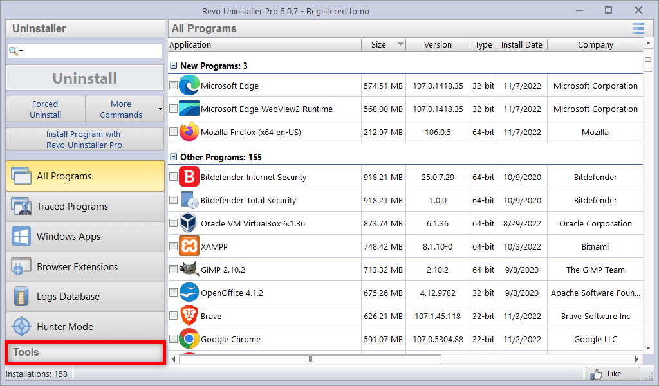
Task: Click the "Installations: 158" status text
Action: [37, 374]
